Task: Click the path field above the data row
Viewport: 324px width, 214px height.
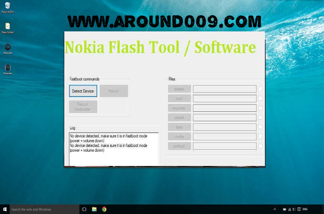Action: (225, 117)
